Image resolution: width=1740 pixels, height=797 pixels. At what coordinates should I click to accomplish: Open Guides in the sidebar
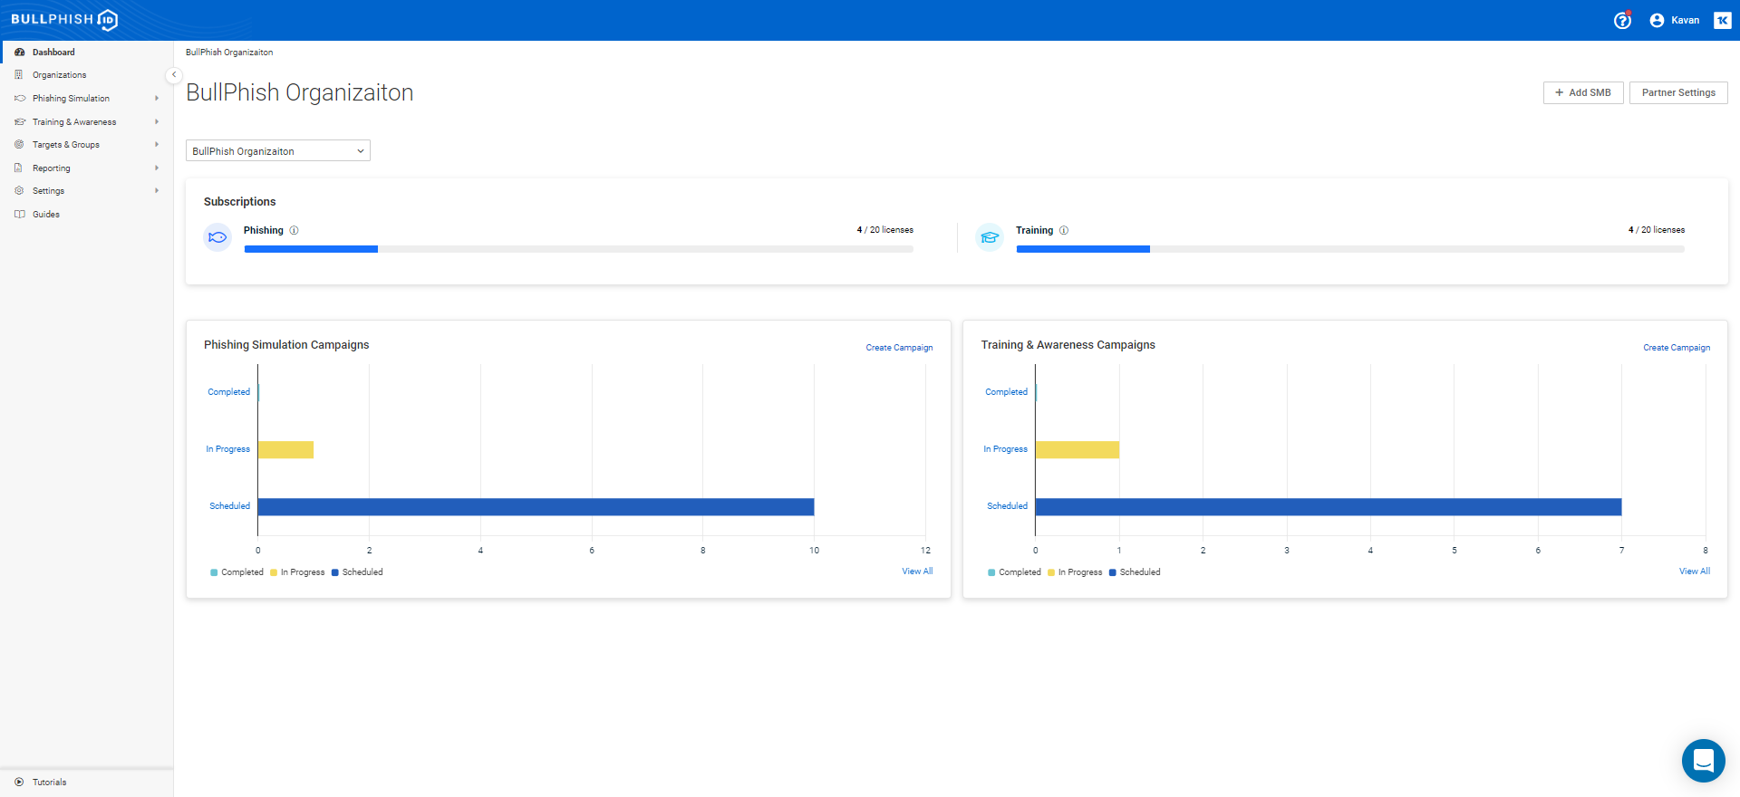pyautogui.click(x=46, y=215)
